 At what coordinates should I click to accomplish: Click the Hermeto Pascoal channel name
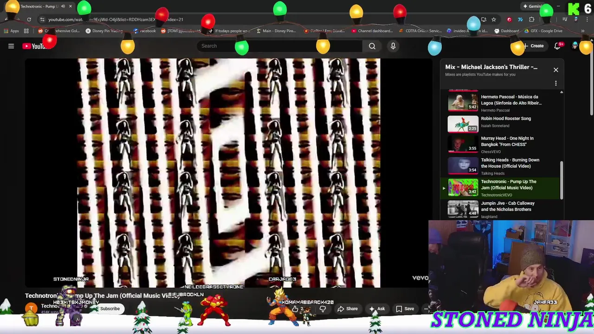[495, 110]
